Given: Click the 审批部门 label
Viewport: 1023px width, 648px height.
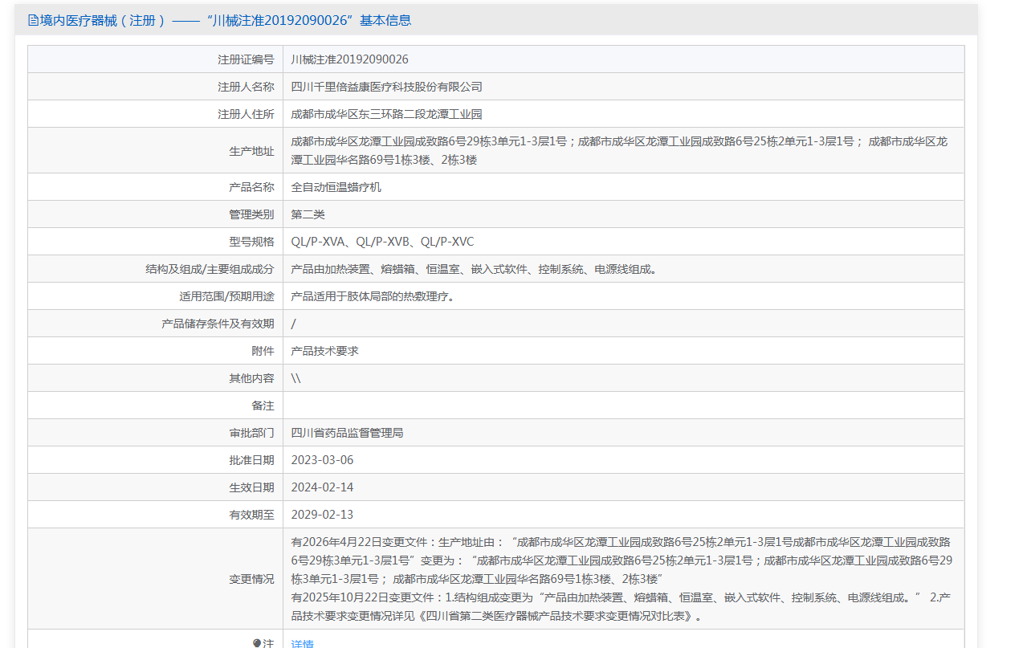Looking at the screenshot, I should click(251, 433).
